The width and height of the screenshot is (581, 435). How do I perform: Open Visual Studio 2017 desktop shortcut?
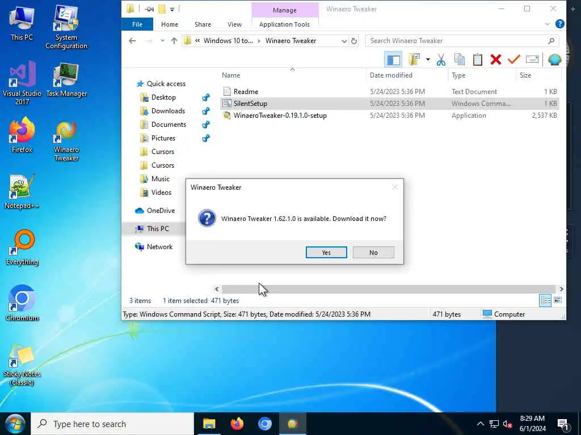[22, 84]
